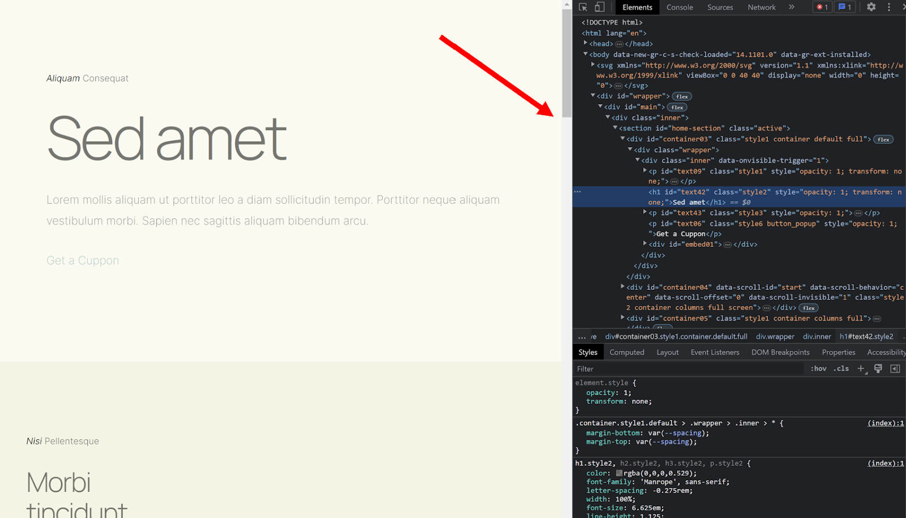The image size is (906, 518).
Task: Toggle the .cls class editor
Action: click(x=841, y=368)
